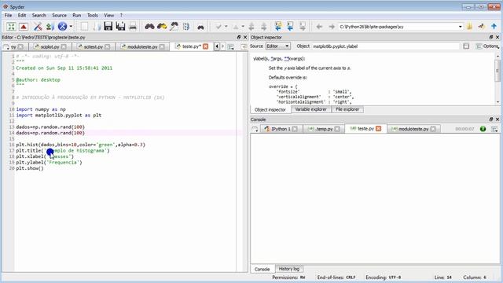
Task: Click the binoculars icon with yellow lens
Action: pos(162,27)
